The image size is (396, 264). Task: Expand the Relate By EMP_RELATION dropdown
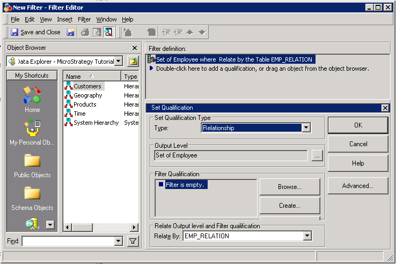[x=307, y=236]
